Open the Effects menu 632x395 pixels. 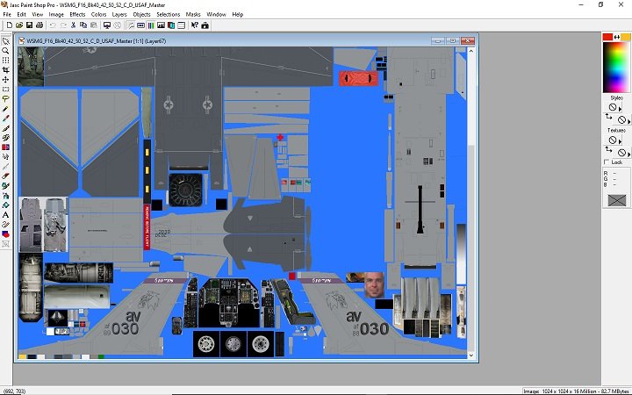pyautogui.click(x=77, y=15)
